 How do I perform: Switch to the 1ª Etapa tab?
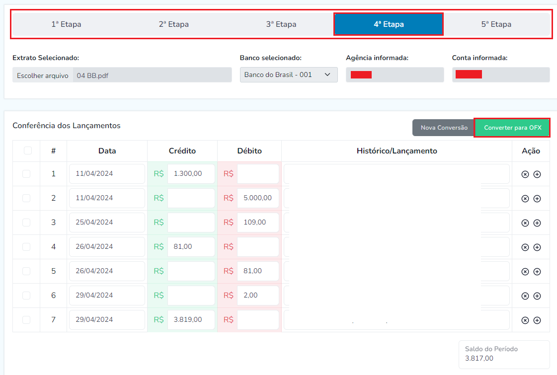(x=66, y=24)
